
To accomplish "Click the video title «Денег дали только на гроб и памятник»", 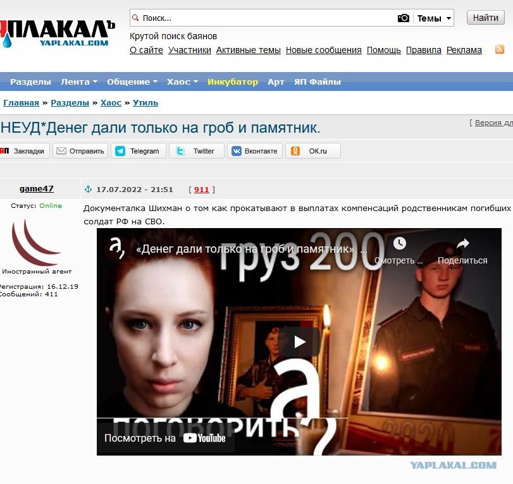I will coord(251,250).
